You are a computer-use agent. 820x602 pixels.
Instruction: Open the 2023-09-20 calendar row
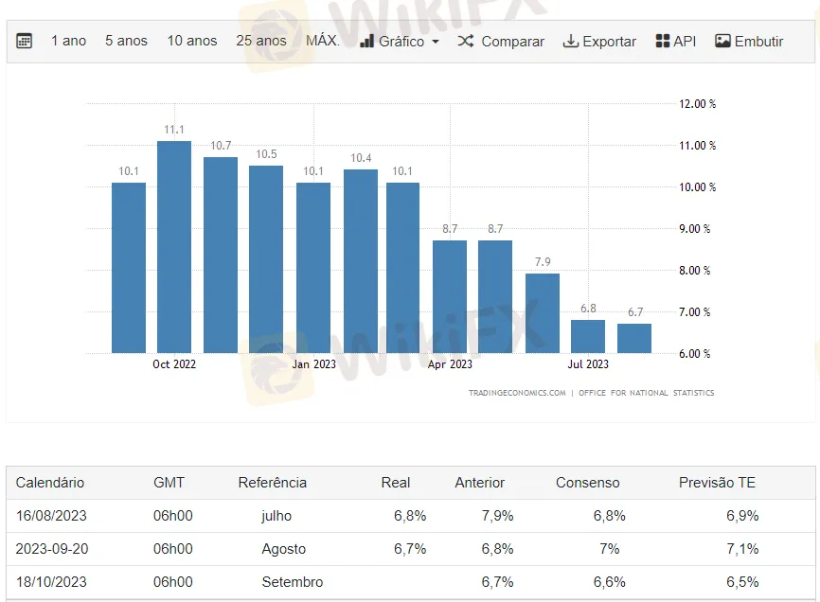[51, 549]
